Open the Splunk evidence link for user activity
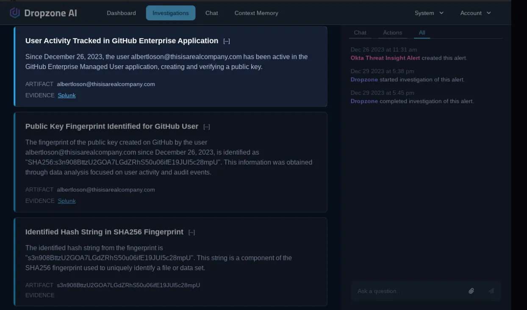 (x=67, y=95)
